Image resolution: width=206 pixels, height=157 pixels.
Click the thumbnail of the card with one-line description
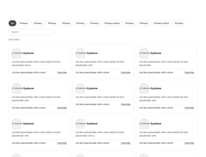(x=80, y=88)
